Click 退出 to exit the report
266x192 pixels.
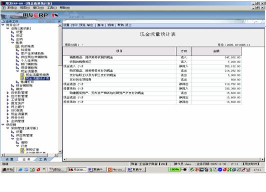[x=128, y=25]
